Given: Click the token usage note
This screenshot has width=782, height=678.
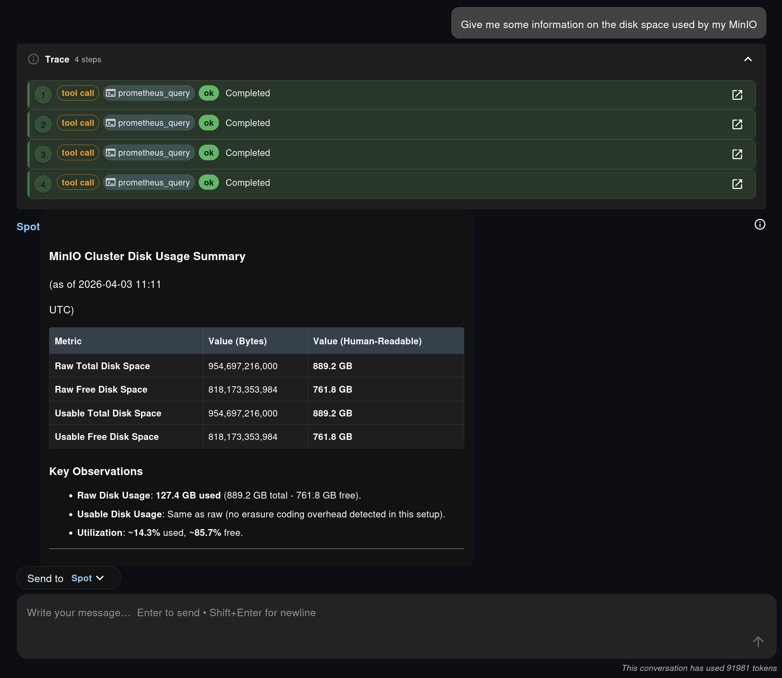Looking at the screenshot, I should (699, 668).
